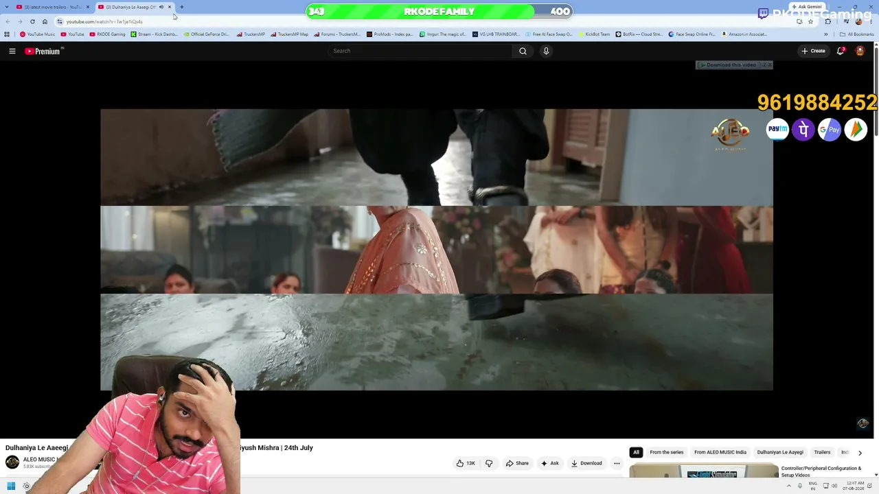Screen dimensions: 879x494
Task: Click the Ask Gemini button
Action: (807, 7)
